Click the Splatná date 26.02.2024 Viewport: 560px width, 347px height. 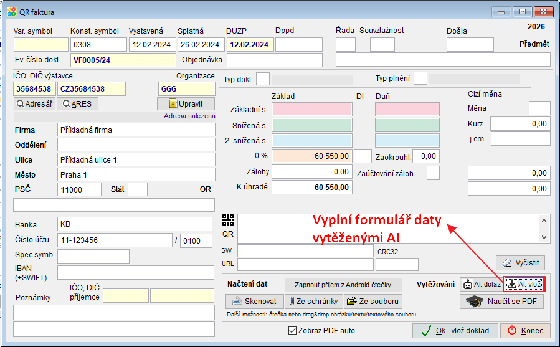tap(201, 45)
